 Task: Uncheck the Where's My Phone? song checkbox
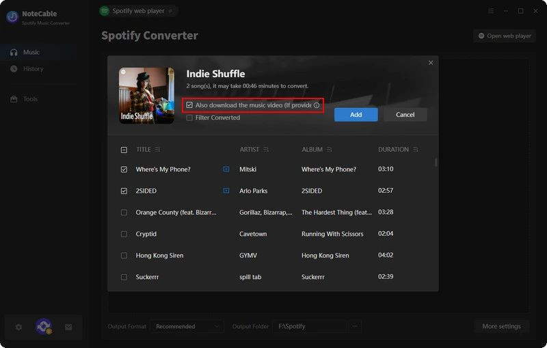point(124,170)
